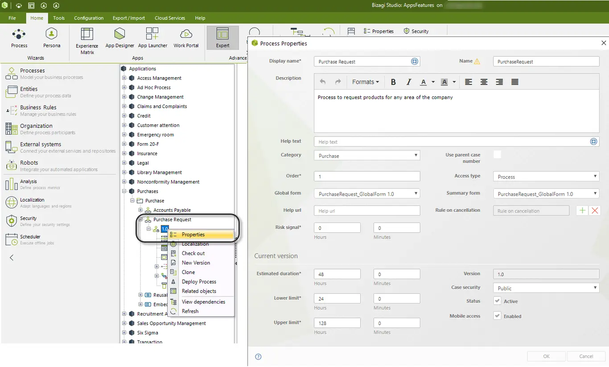The height and width of the screenshot is (367, 609).
Task: Switch to Expert view
Action: (x=222, y=37)
